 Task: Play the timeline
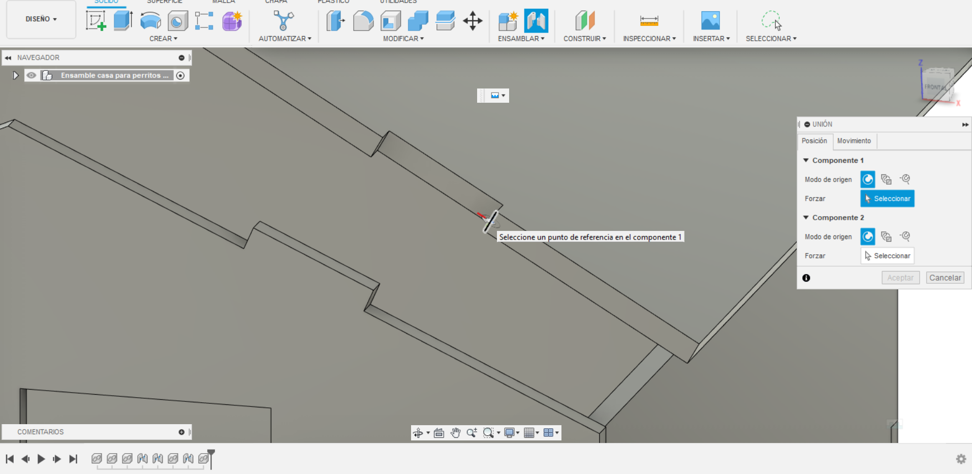coord(41,459)
